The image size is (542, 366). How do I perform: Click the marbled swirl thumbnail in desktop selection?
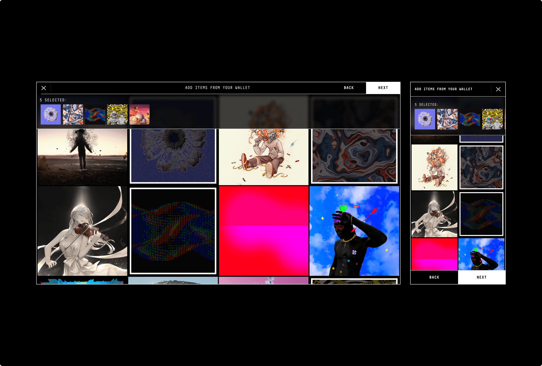(73, 114)
